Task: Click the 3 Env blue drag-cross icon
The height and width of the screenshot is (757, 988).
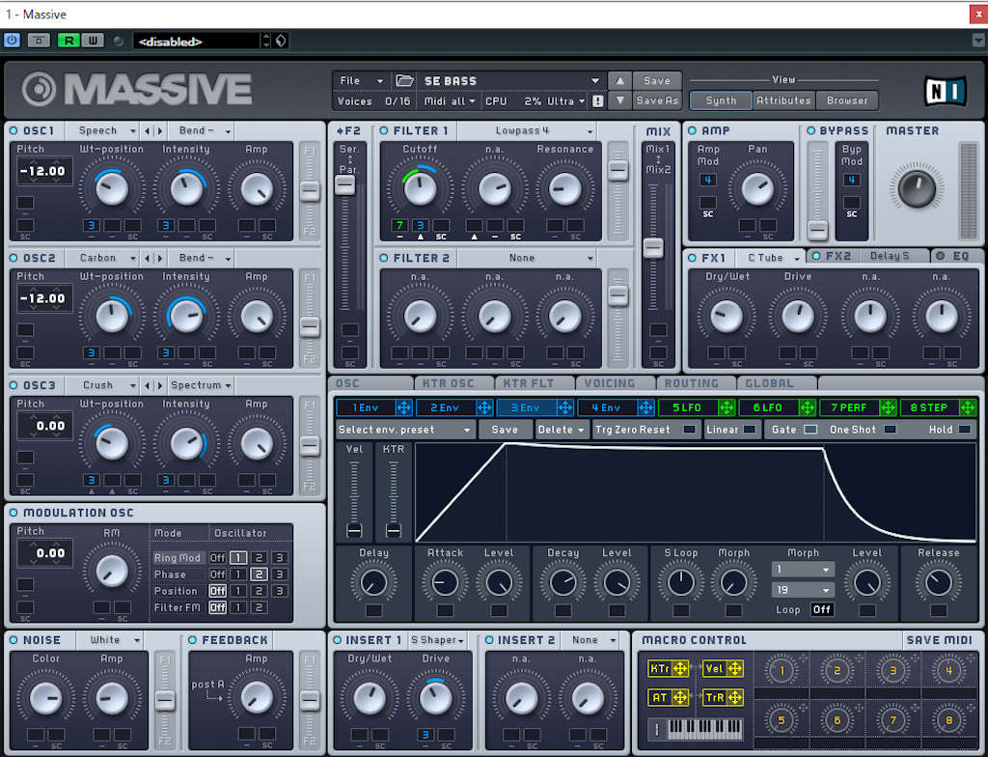Action: pos(565,407)
